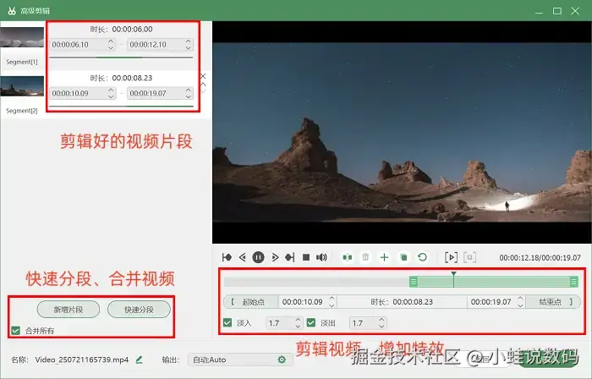592x379 pixels.
Task: Decrease Segment[2] list end time 00:00:19.07
Action: pos(189,96)
